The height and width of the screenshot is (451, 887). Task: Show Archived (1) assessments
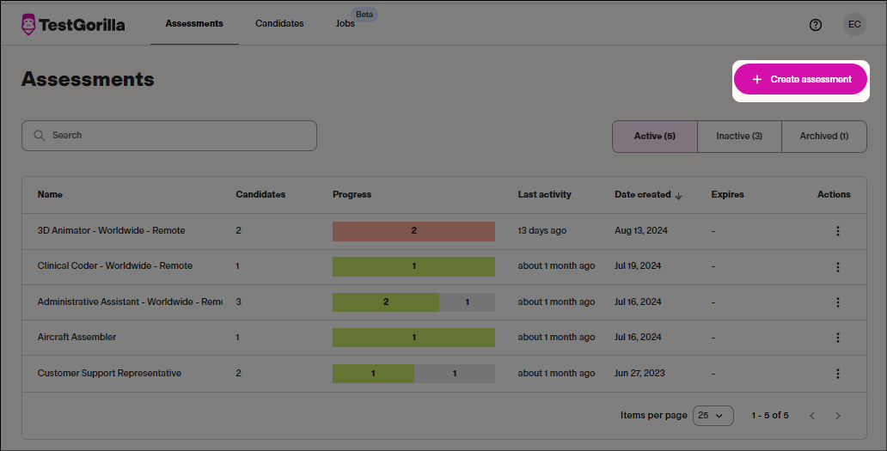point(824,137)
